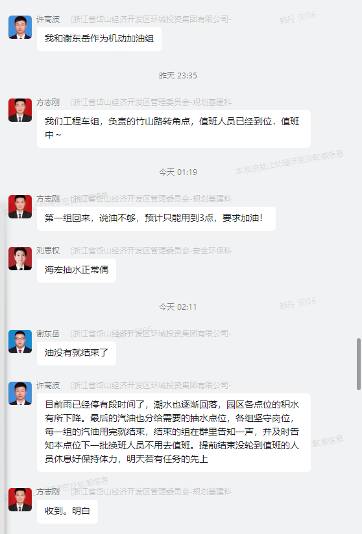Click 许高波's avatar next to the 机动加油组 message
Screen dimensions: 362x534
pos(20,27)
